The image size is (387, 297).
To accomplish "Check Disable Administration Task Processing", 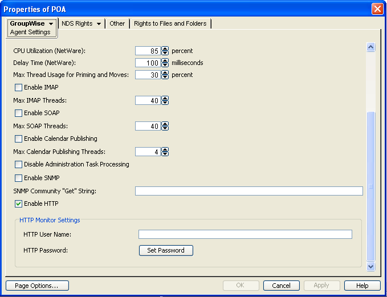I will tap(18, 164).
